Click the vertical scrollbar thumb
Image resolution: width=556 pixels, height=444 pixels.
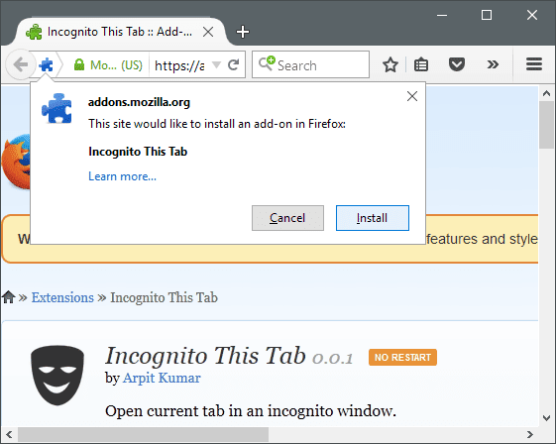pyautogui.click(x=546, y=125)
